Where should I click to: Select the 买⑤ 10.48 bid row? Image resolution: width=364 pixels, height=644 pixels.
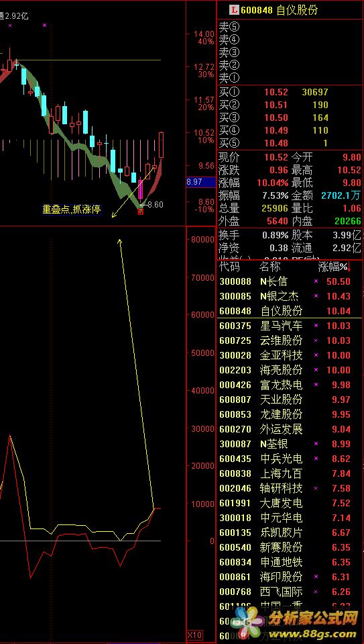[x=290, y=143]
